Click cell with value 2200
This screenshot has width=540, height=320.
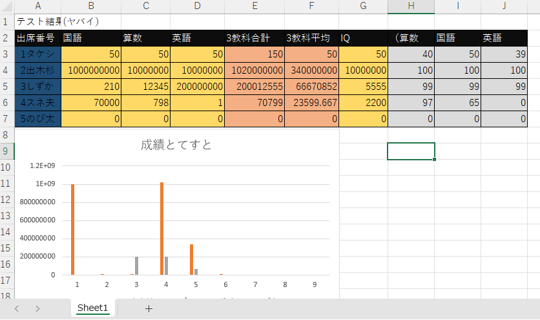point(363,103)
